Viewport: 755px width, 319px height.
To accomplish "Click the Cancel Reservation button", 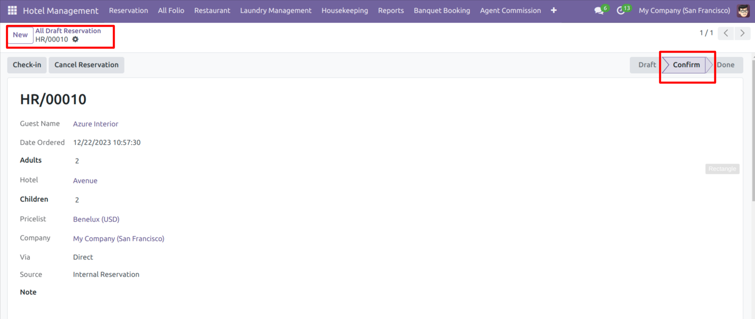I will 86,65.
